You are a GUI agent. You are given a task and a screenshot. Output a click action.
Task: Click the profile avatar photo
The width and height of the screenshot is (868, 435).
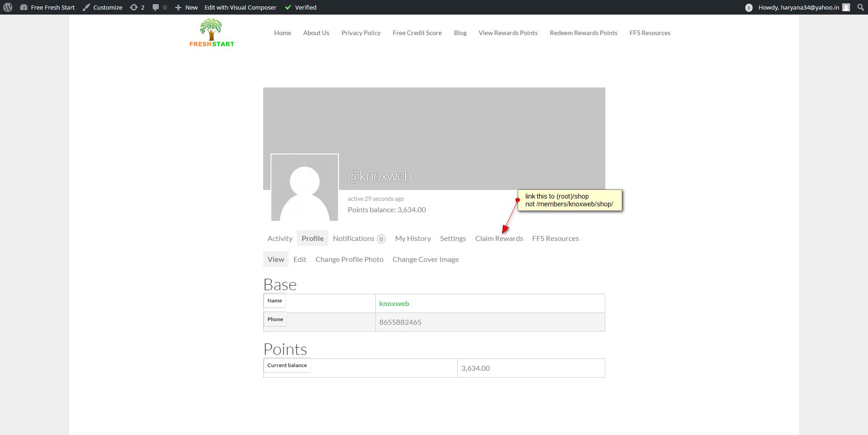click(x=305, y=187)
